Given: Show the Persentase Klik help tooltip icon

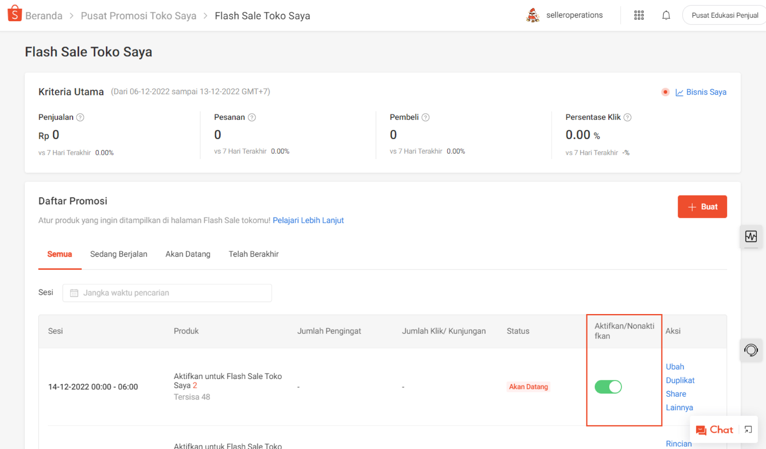Looking at the screenshot, I should point(628,117).
